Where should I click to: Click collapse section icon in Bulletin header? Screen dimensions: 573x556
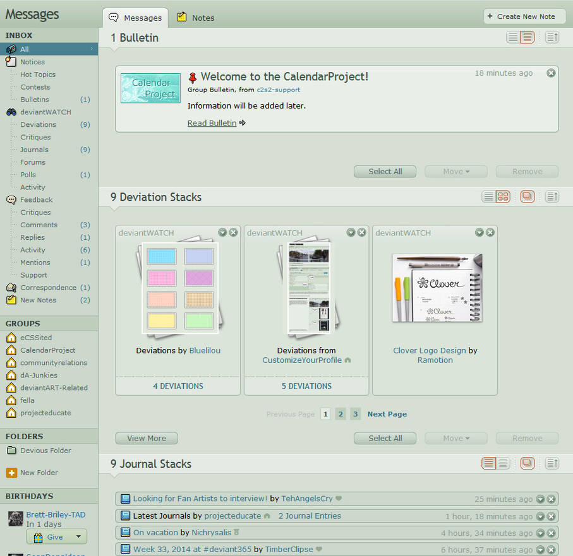click(552, 37)
